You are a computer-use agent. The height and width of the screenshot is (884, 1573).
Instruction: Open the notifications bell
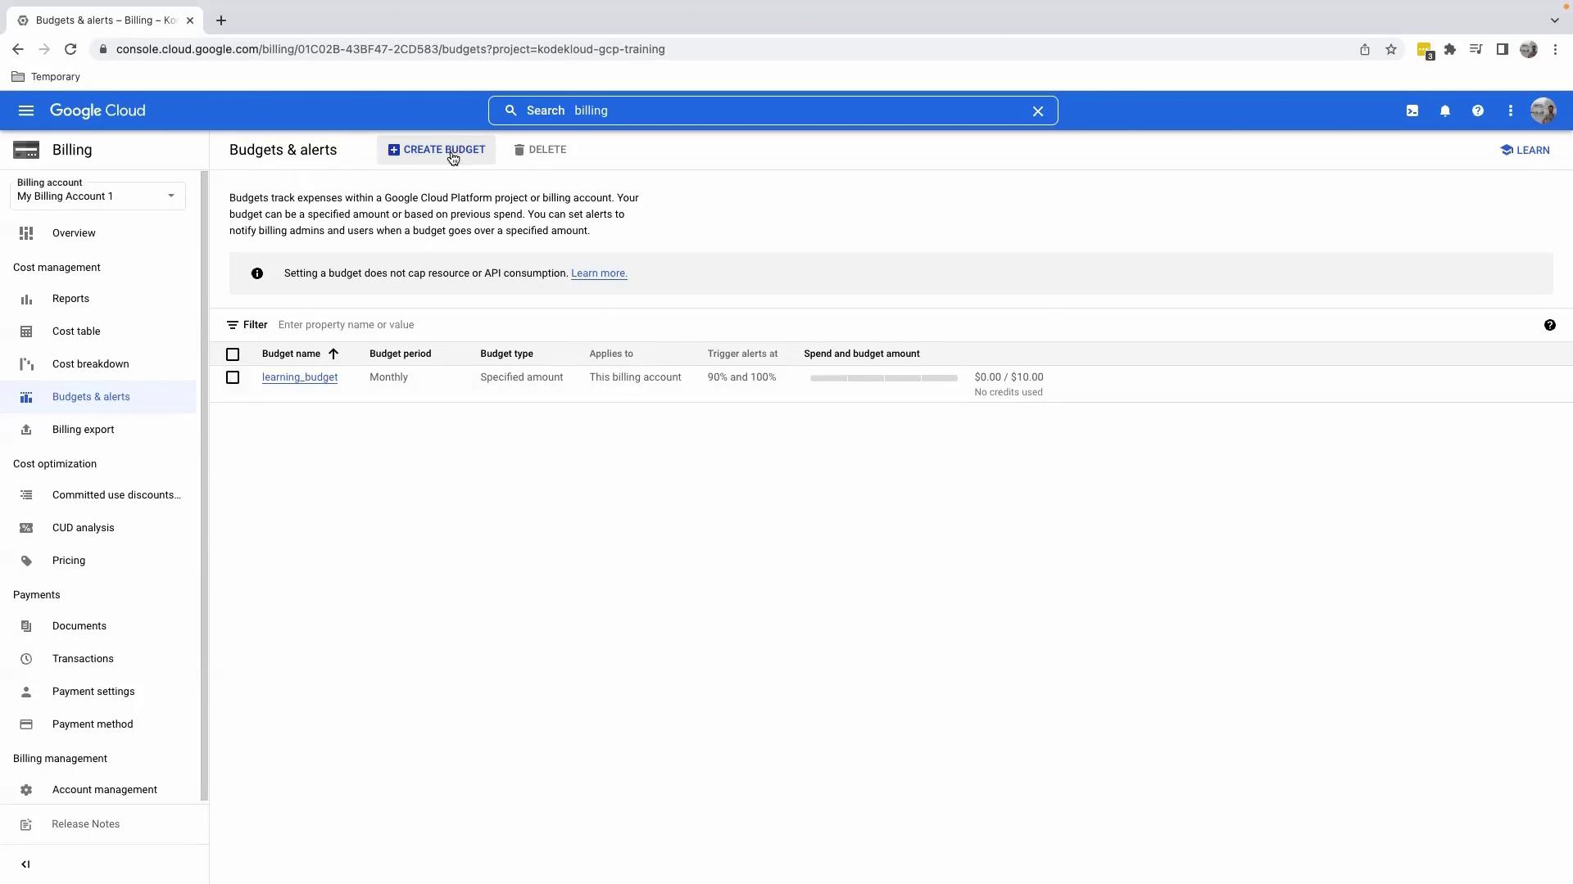click(1444, 110)
